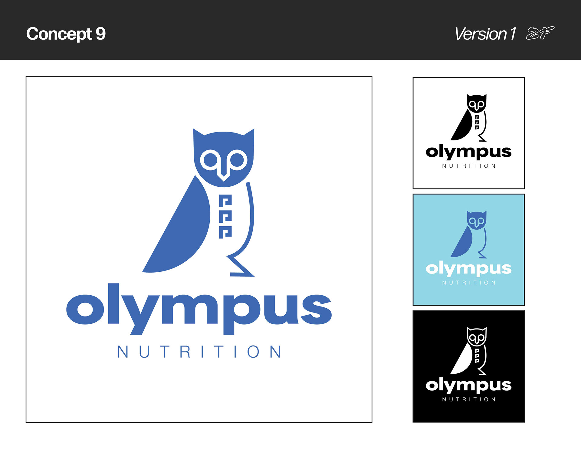Click black olympus wordmark in white thumbnail
The height and width of the screenshot is (449, 581).
coord(469,152)
